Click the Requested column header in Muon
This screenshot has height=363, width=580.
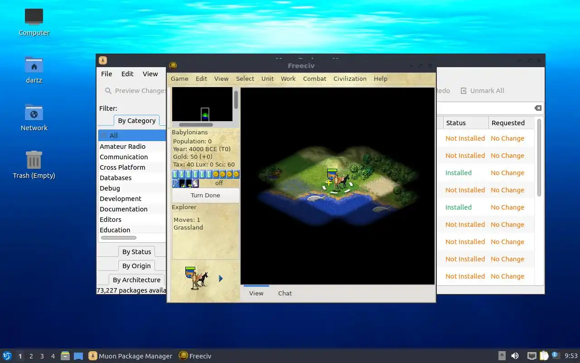[512, 123]
